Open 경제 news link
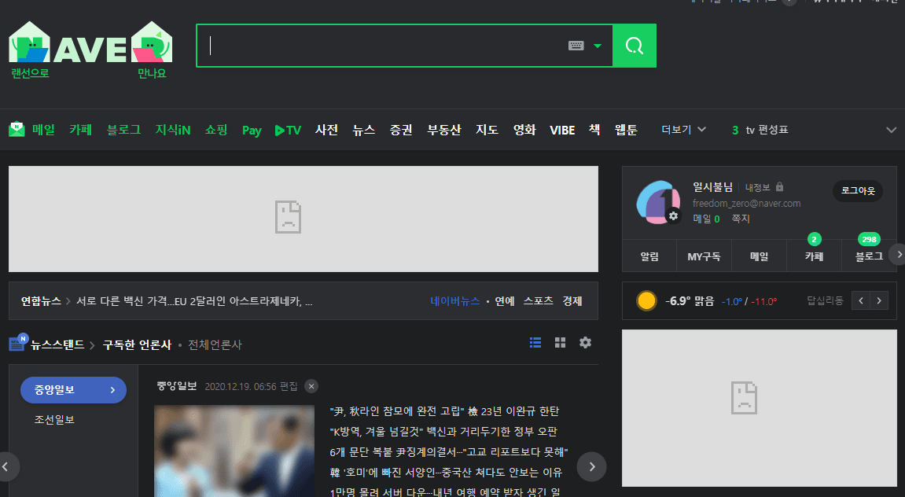The height and width of the screenshot is (497, 905). [x=572, y=300]
